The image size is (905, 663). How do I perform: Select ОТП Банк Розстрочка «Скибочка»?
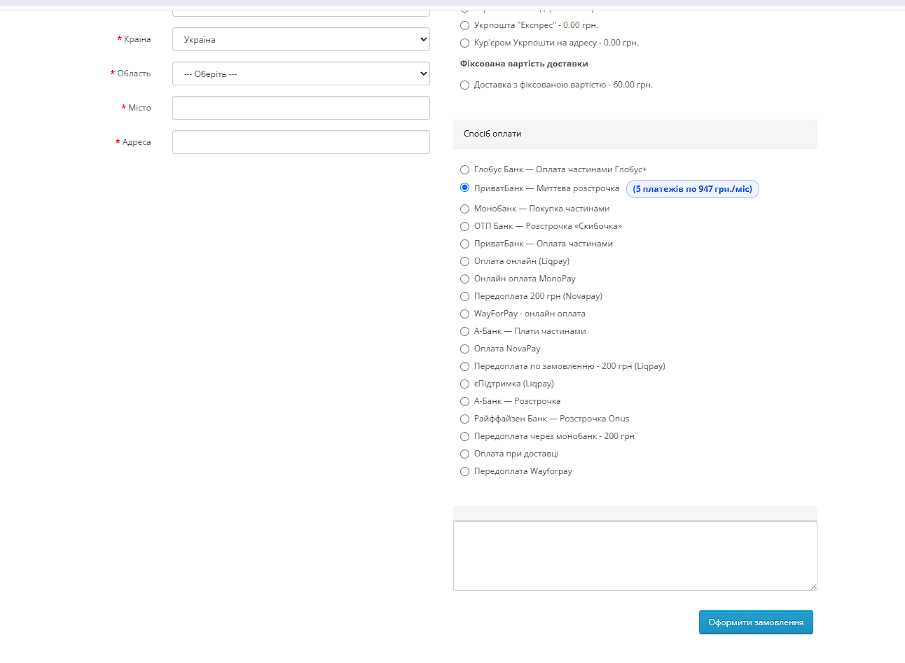point(464,226)
